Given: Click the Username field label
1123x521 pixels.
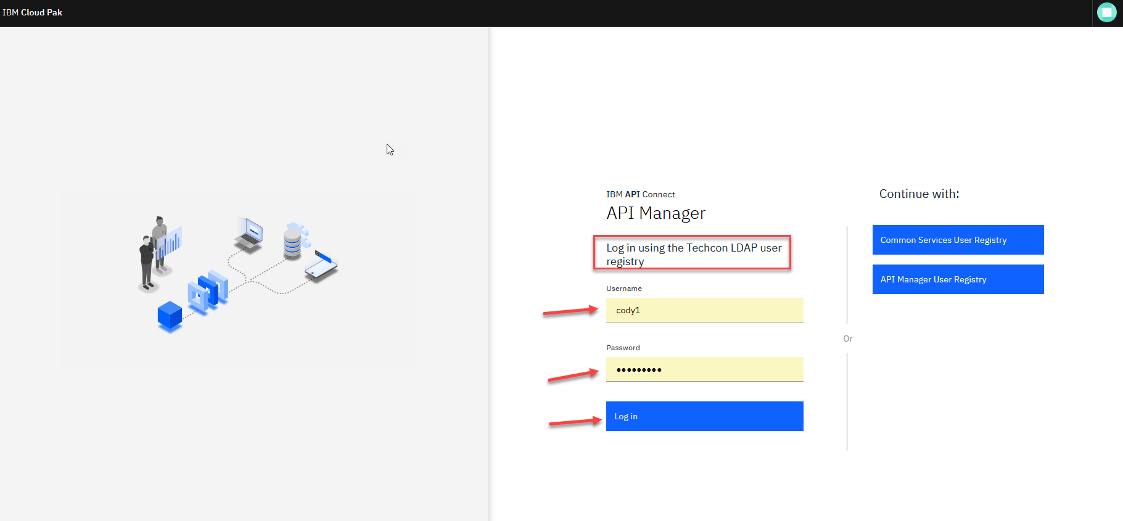Looking at the screenshot, I should (623, 289).
